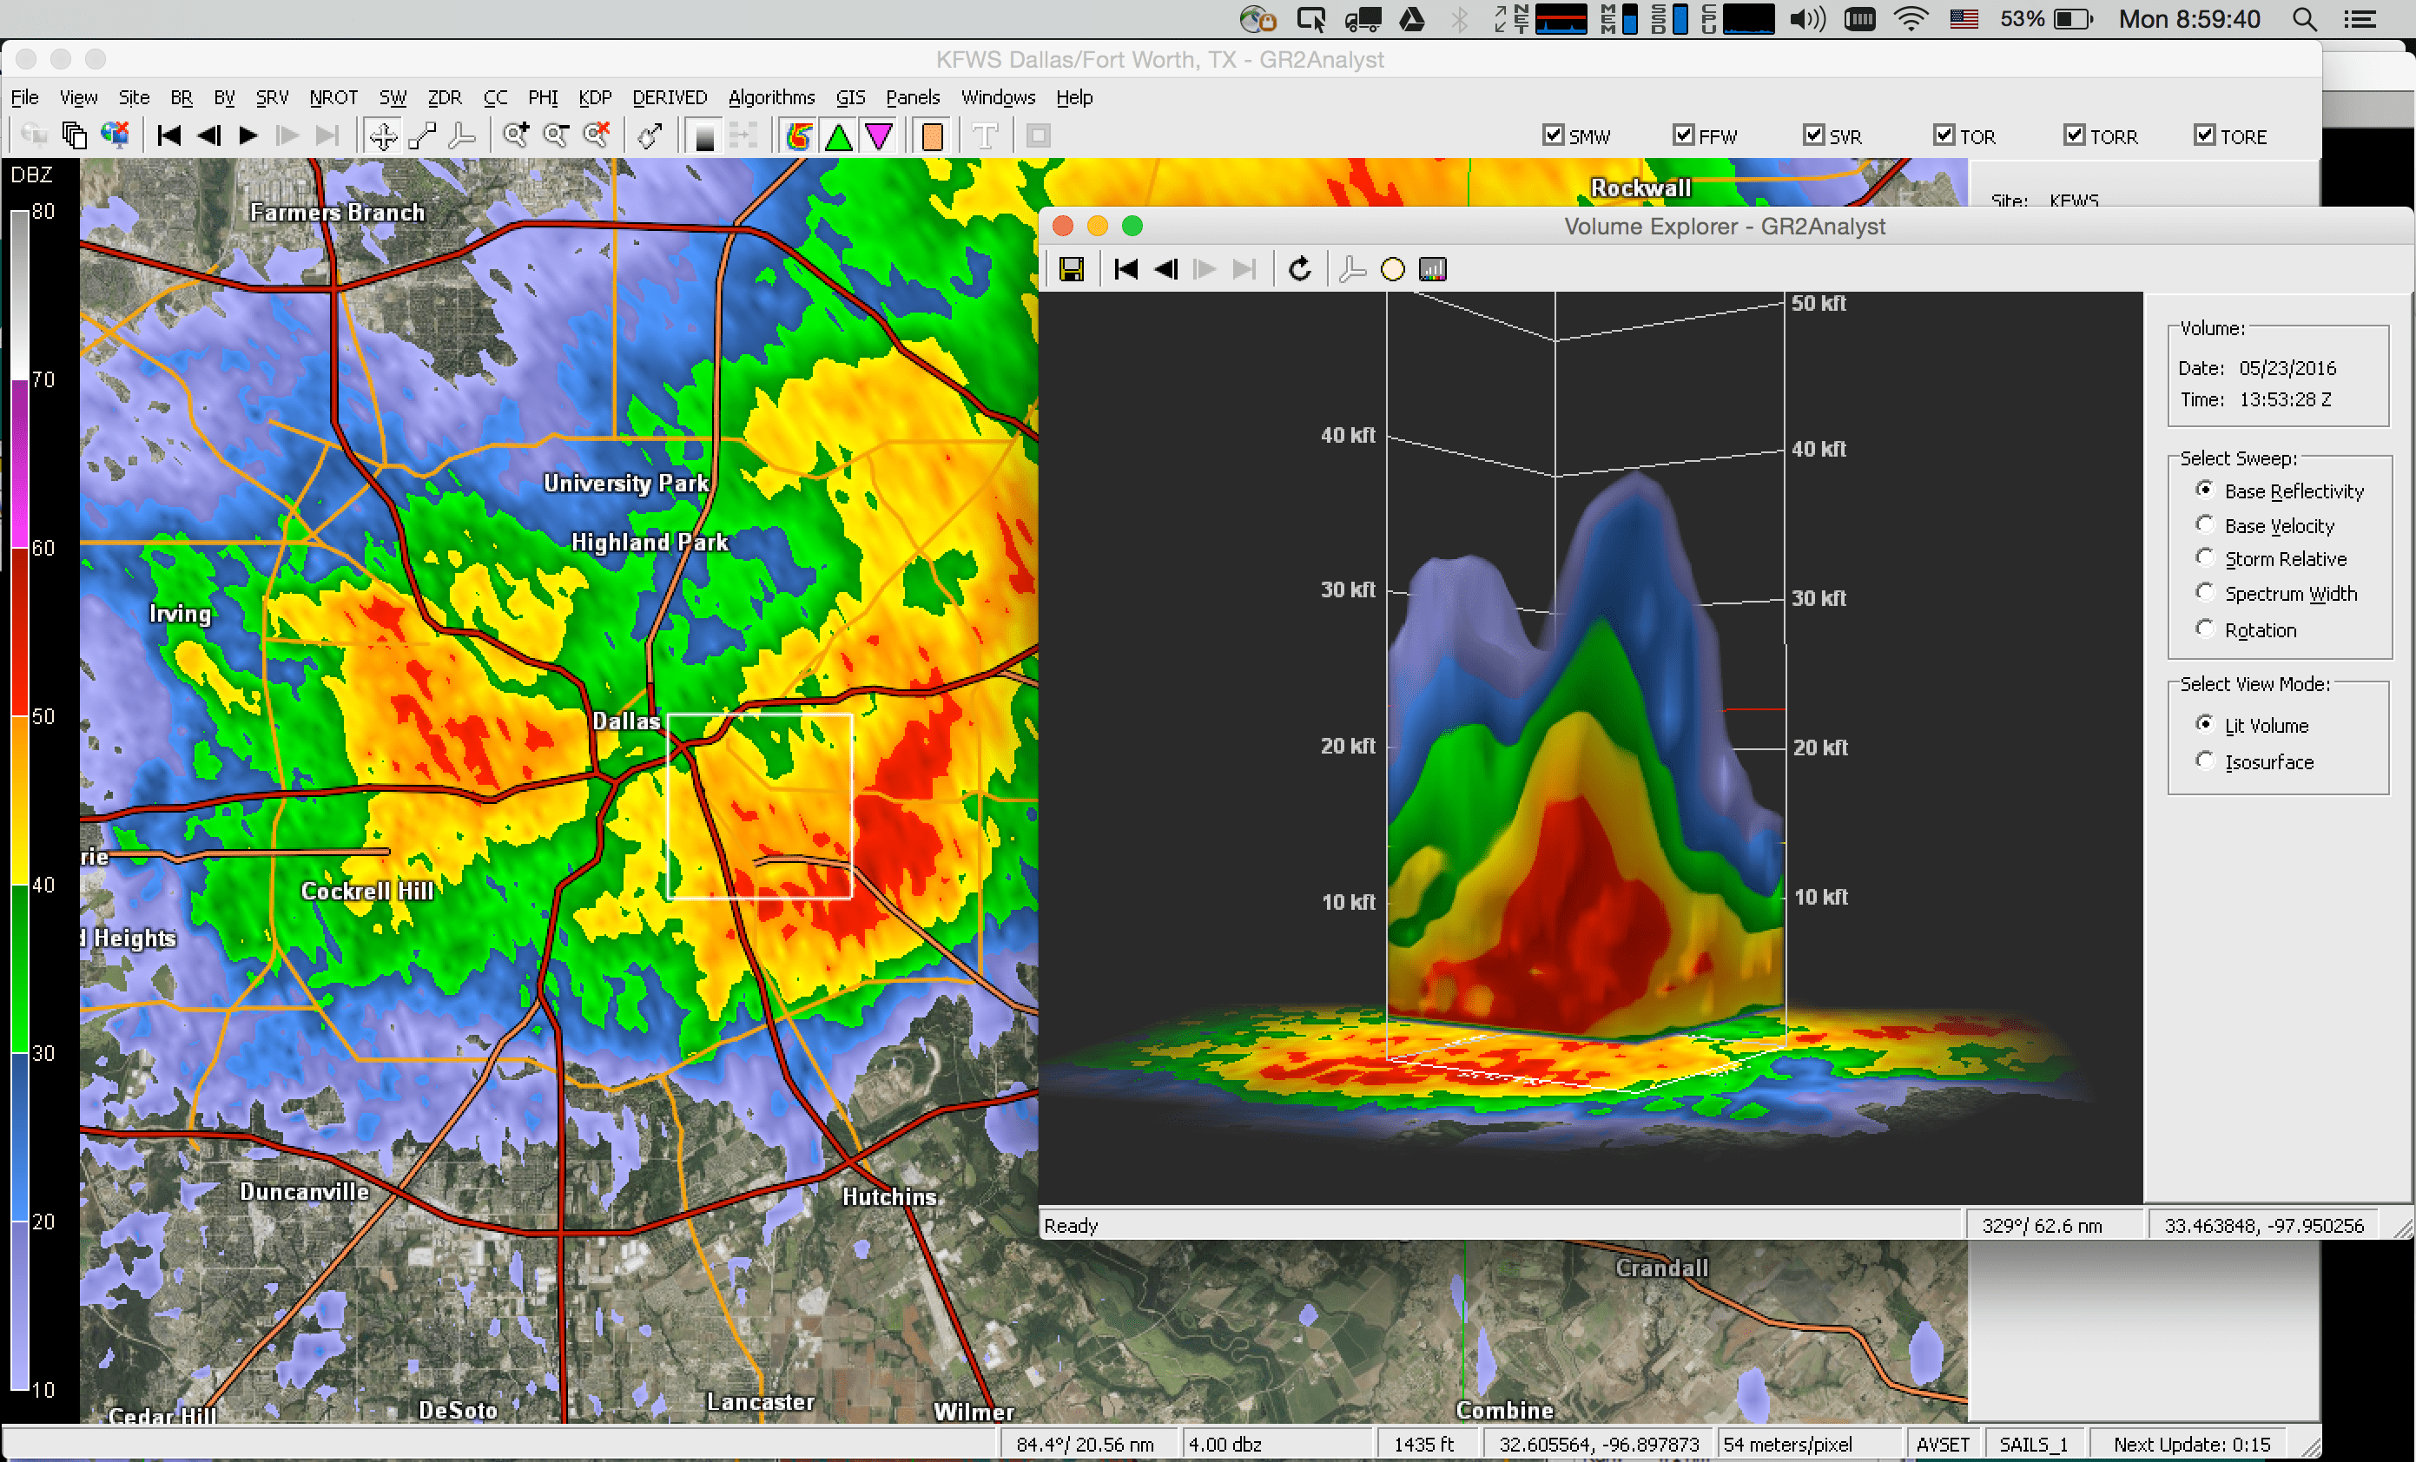
Task: Expand the Panels menu
Action: coord(912,98)
